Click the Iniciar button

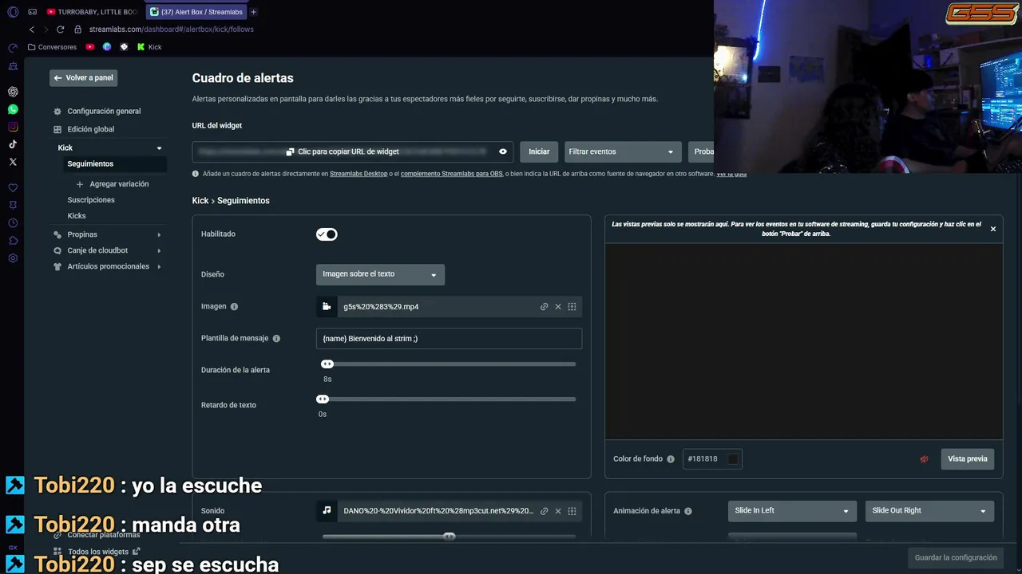[539, 151]
